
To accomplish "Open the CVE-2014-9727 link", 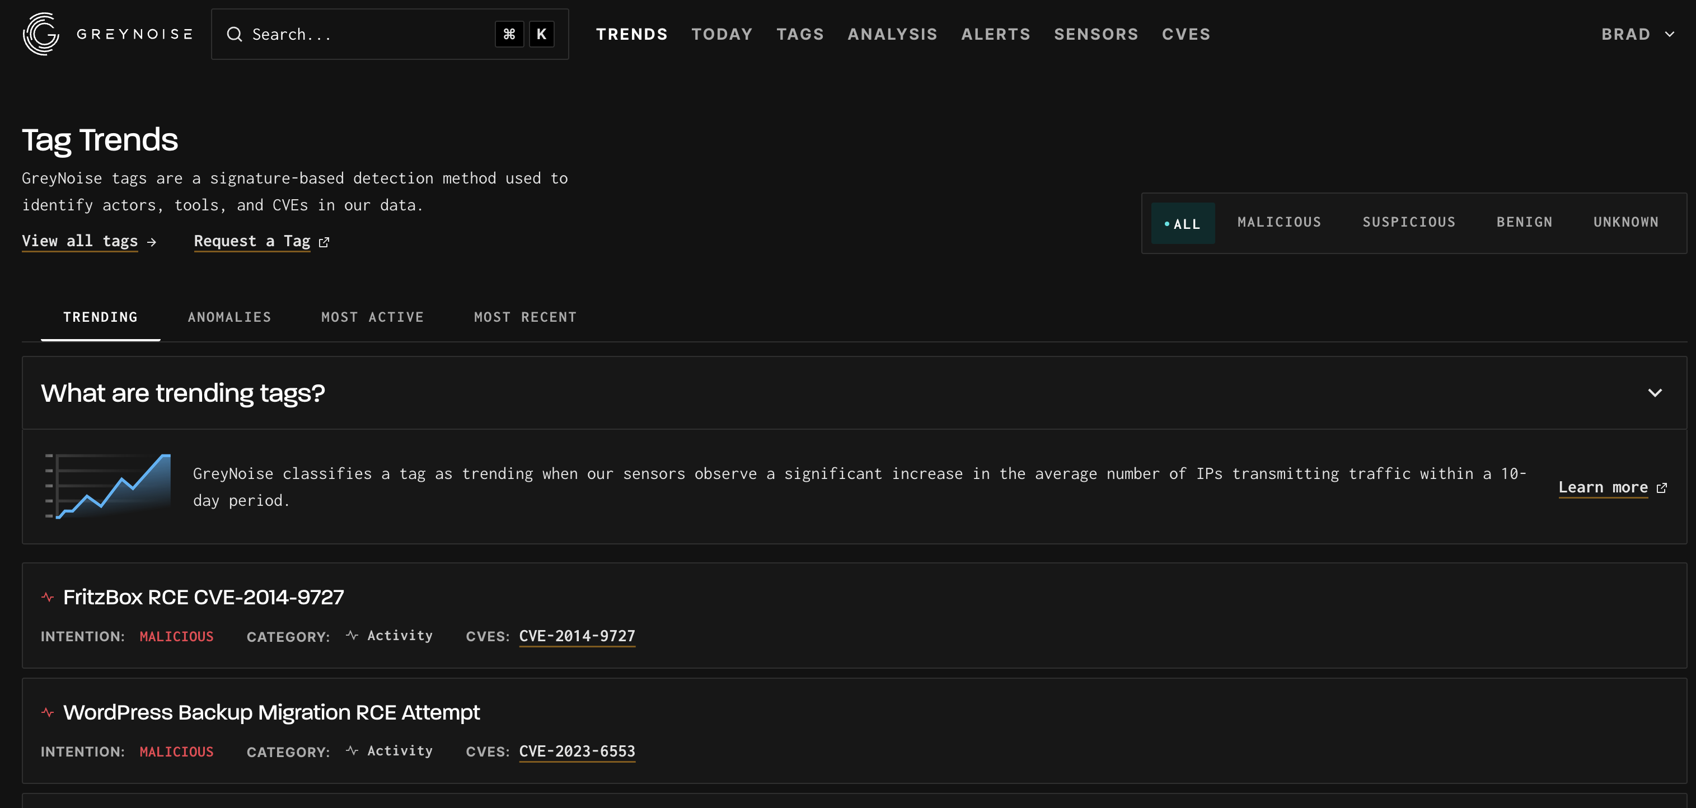I will (577, 636).
